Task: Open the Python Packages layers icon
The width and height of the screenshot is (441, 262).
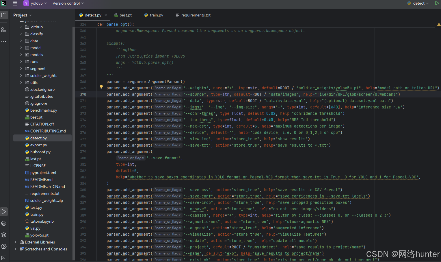Action: [x=4, y=235]
